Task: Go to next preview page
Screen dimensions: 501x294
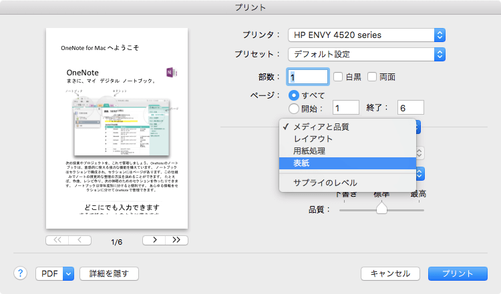Action: 154,240
